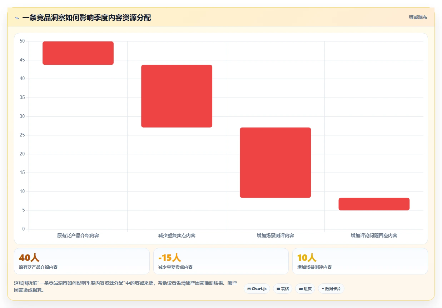Click the -15人 data card
Viewport: 442px width, 308px height.
(221, 261)
